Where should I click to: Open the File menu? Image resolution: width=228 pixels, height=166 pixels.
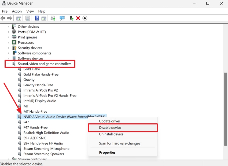5,11
